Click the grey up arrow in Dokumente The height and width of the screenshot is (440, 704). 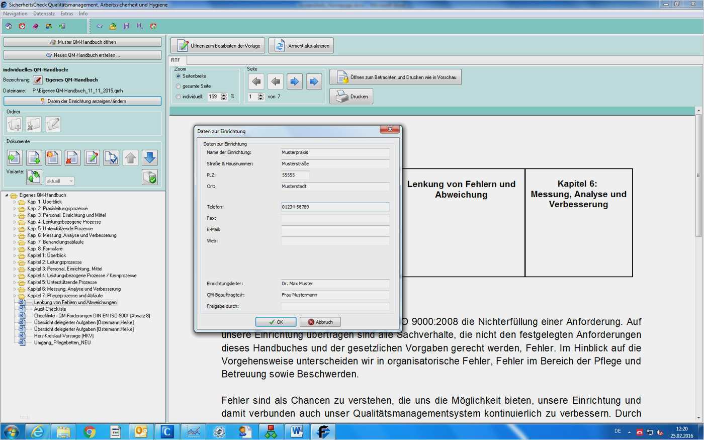click(131, 158)
